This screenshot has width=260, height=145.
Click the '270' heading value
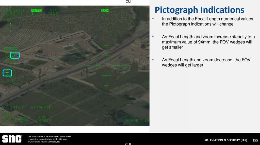coord(11,81)
